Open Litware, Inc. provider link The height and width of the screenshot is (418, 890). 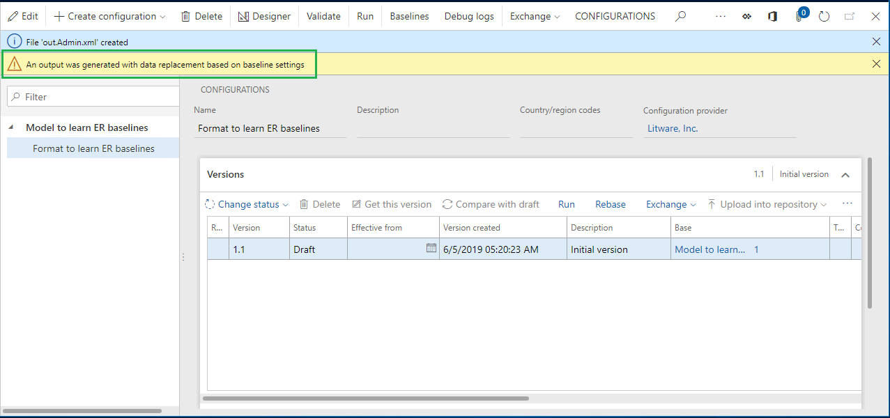672,128
